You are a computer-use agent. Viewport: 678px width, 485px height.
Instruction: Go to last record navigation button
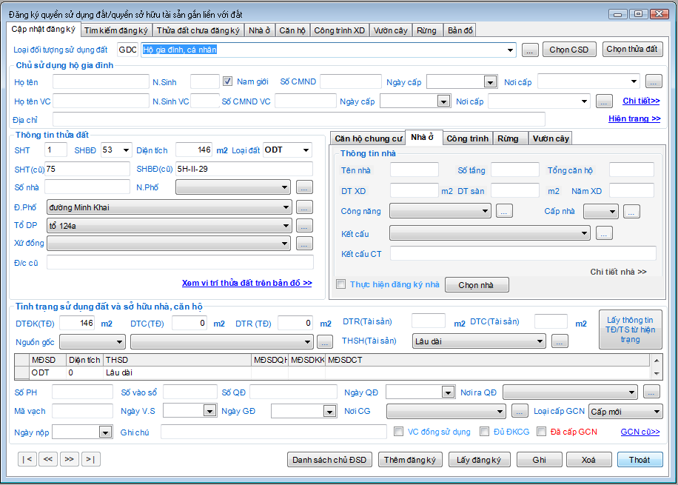click(91, 459)
